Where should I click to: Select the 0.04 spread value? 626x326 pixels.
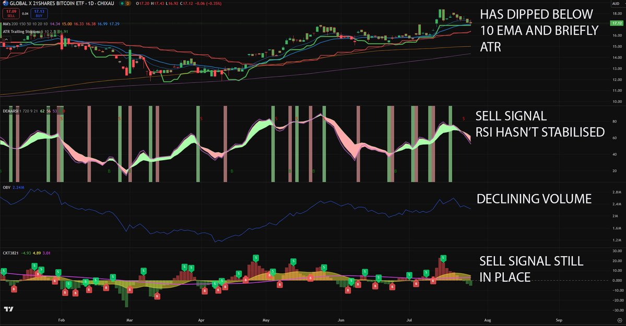click(x=25, y=14)
